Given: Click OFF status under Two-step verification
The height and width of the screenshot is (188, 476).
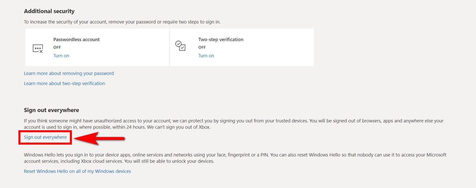Looking at the screenshot, I should tap(202, 47).
